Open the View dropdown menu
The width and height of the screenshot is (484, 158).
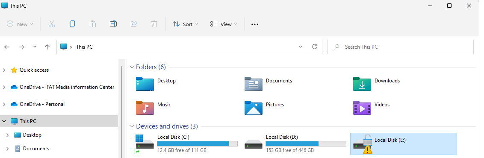(224, 24)
